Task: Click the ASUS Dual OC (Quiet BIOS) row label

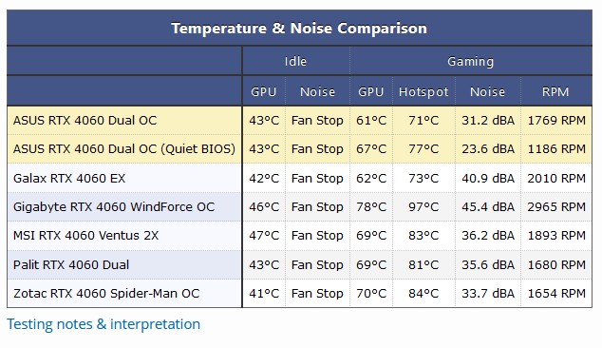Action: click(124, 149)
